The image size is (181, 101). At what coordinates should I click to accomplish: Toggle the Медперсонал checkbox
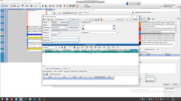tap(82, 22)
